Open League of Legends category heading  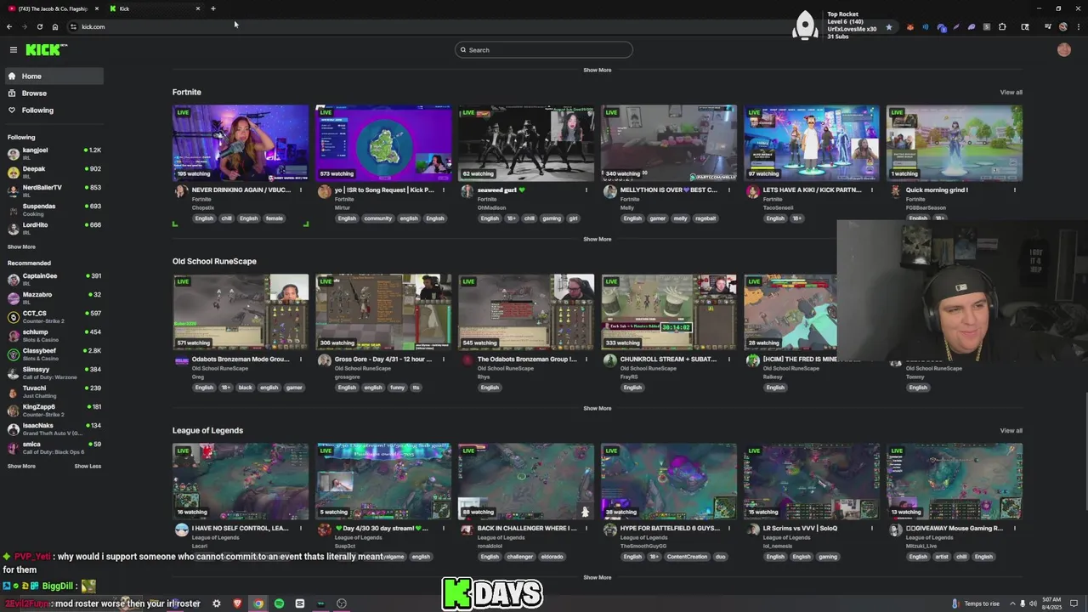pos(207,430)
